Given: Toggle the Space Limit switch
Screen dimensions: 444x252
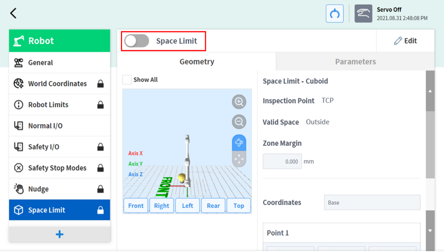Looking at the screenshot, I should (x=137, y=41).
